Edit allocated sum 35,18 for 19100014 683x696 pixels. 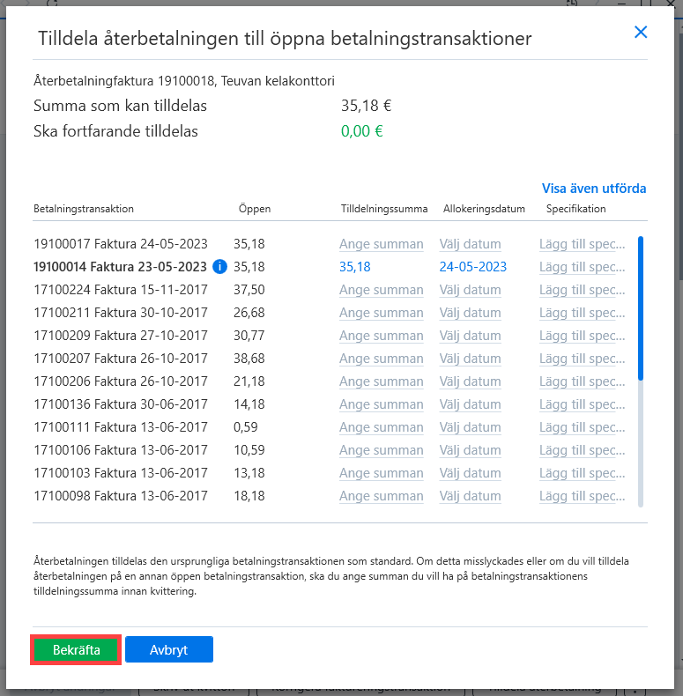[x=355, y=267]
